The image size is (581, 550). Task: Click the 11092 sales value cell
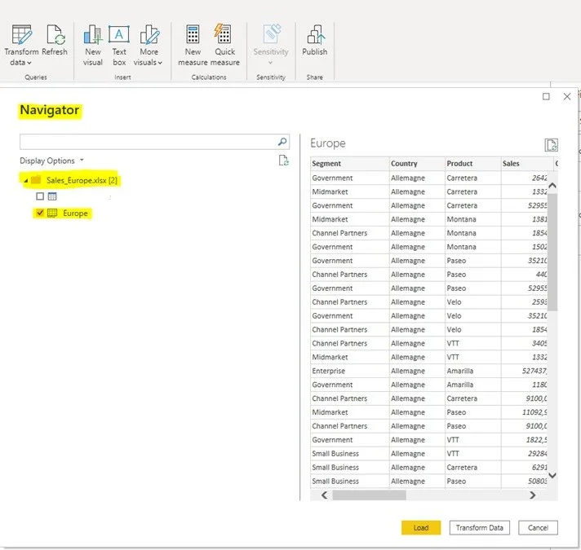(x=524, y=412)
